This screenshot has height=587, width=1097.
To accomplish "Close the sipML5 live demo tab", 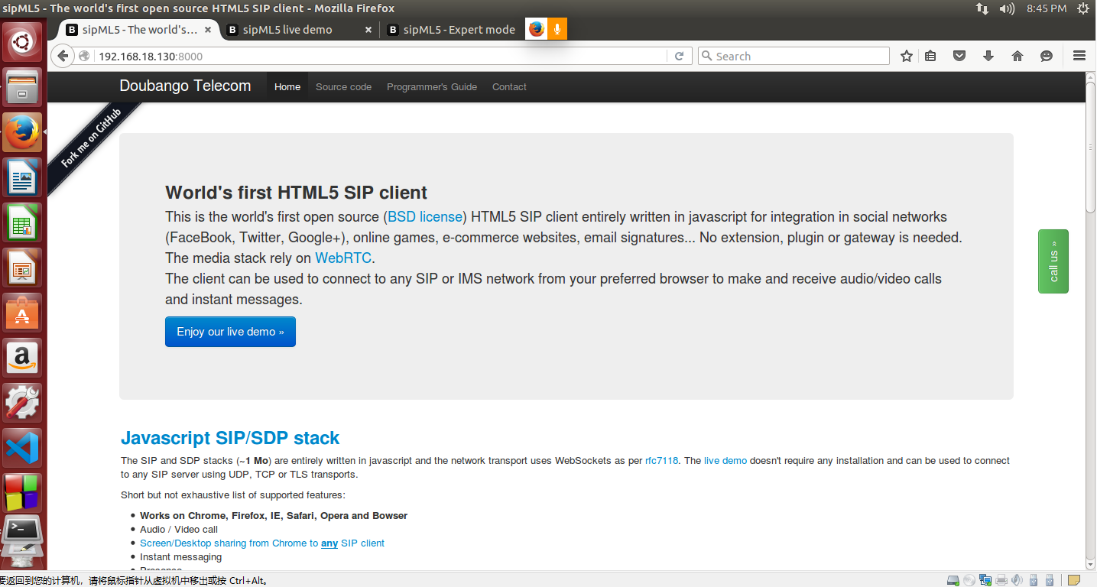I will [368, 30].
